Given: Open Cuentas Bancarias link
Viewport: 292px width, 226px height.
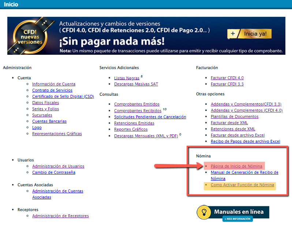Looking at the screenshot, I should 49,121.
